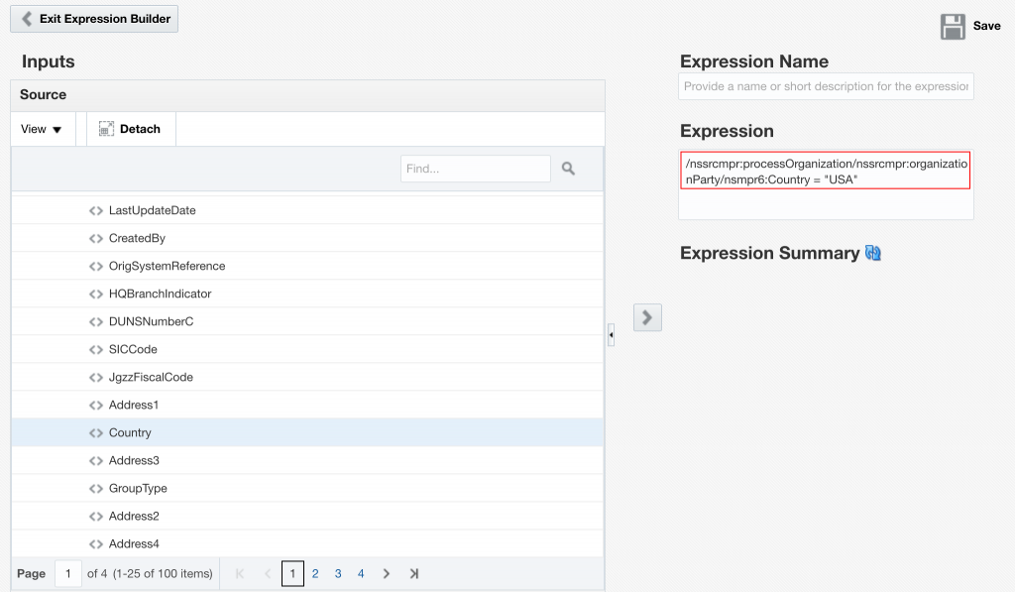Select the DUNSNumberC element
This screenshot has width=1015, height=592.
click(x=151, y=321)
